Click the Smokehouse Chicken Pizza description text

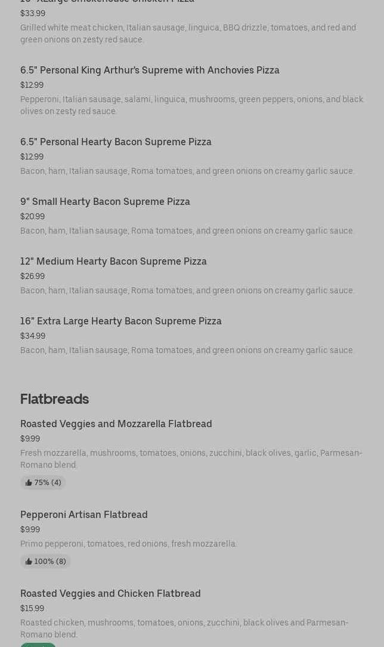click(x=188, y=33)
